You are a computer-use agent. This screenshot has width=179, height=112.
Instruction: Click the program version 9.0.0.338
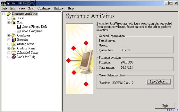(x=127, y=62)
